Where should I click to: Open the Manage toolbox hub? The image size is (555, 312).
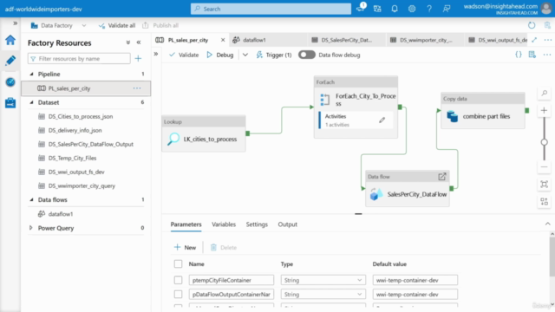point(10,103)
